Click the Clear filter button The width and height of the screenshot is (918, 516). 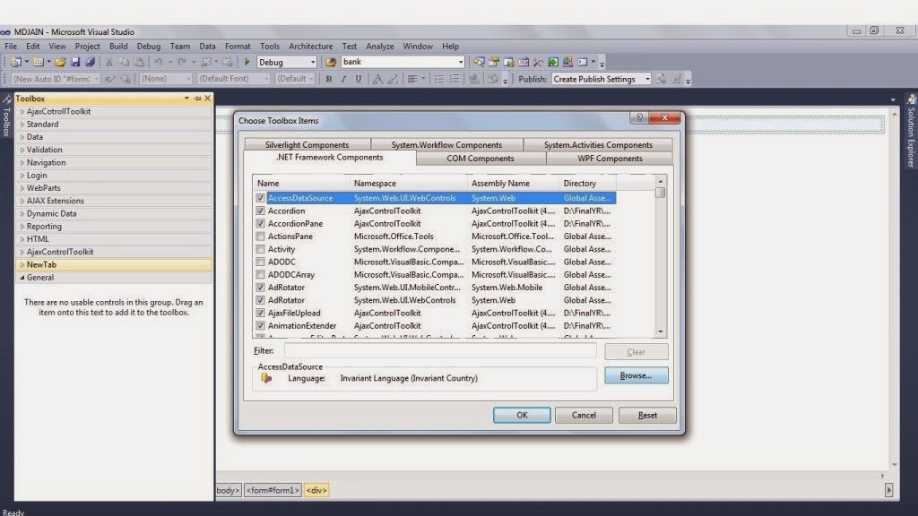coord(637,351)
